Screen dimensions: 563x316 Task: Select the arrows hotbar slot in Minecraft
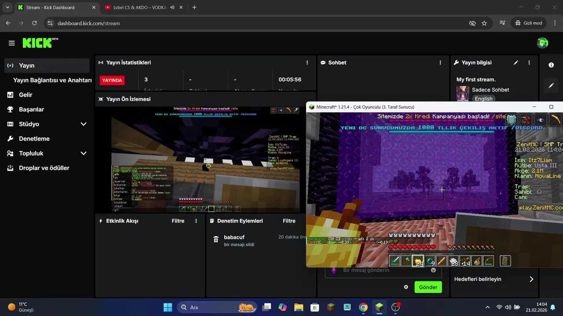[x=465, y=261]
